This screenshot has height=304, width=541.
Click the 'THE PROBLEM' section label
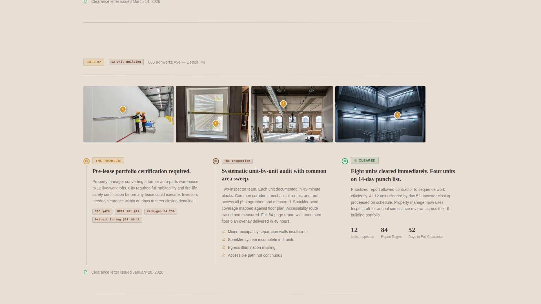(x=108, y=160)
